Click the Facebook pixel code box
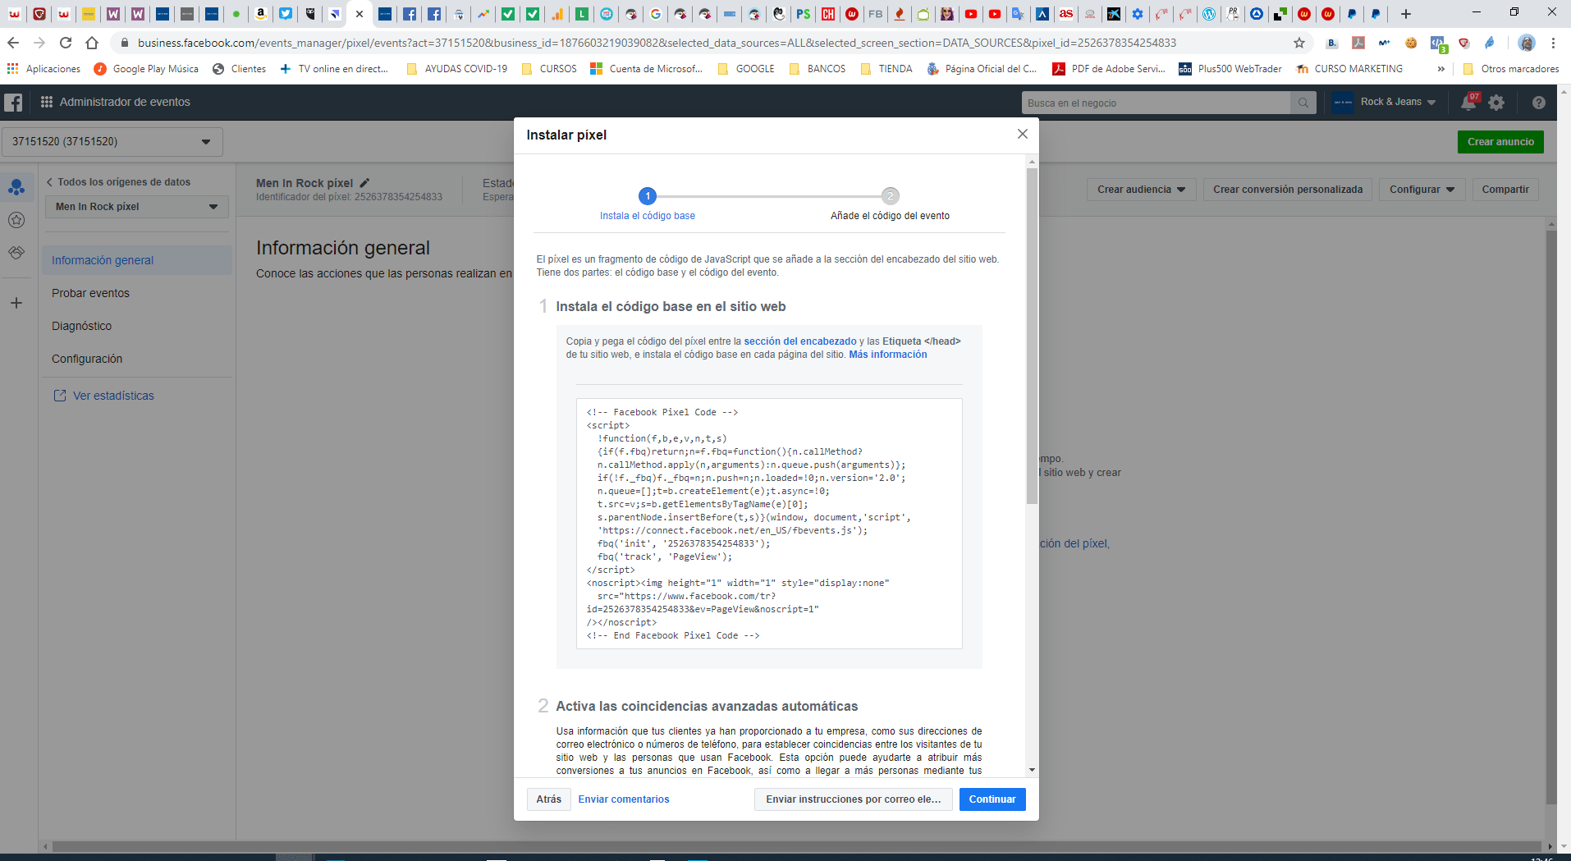The image size is (1571, 861). point(769,524)
